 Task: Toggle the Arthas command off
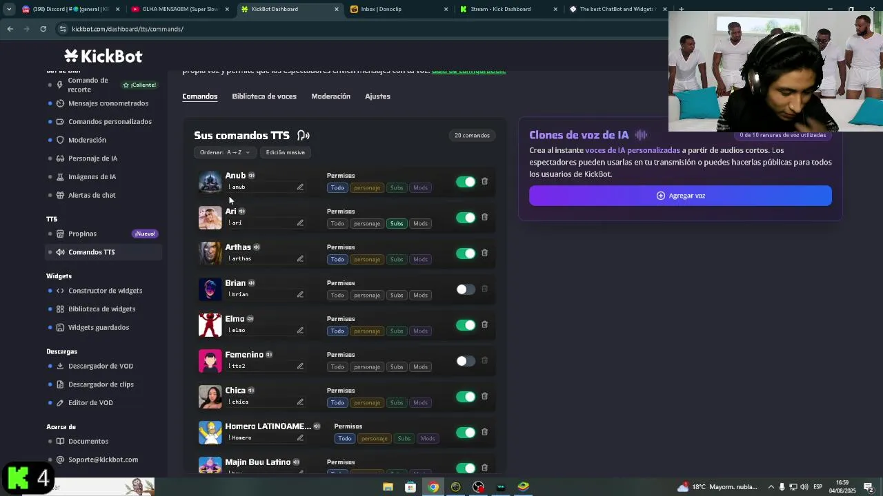[x=466, y=254]
